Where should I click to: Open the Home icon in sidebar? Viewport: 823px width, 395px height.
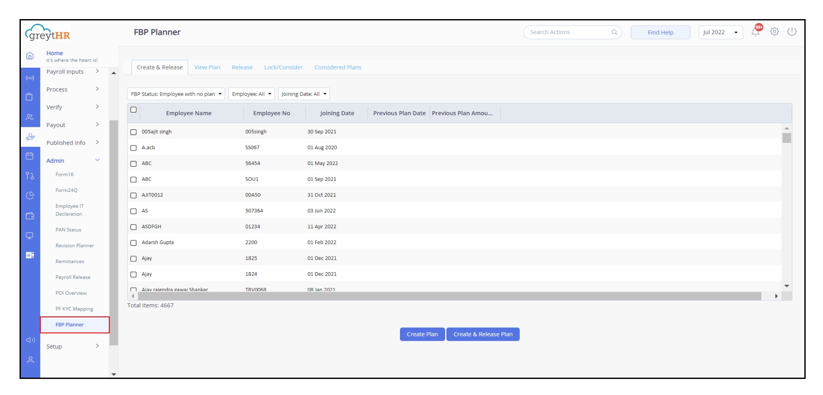30,56
